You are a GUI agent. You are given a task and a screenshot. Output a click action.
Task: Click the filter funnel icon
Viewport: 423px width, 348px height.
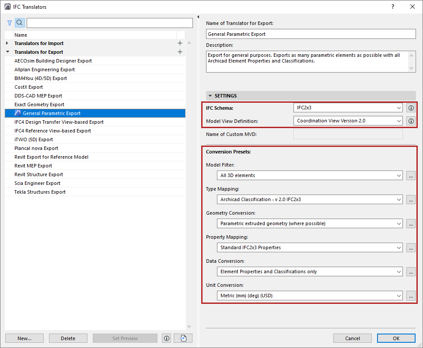[x=10, y=23]
